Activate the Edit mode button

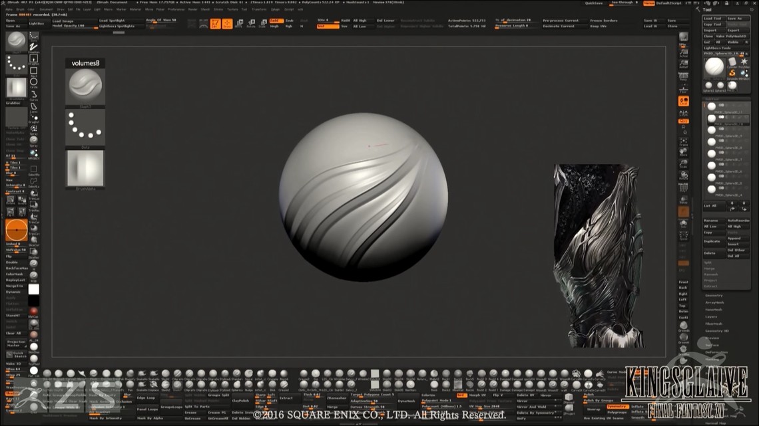tap(216, 23)
